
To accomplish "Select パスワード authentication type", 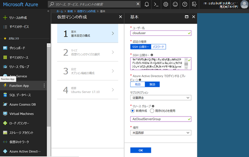I will [158, 47].
